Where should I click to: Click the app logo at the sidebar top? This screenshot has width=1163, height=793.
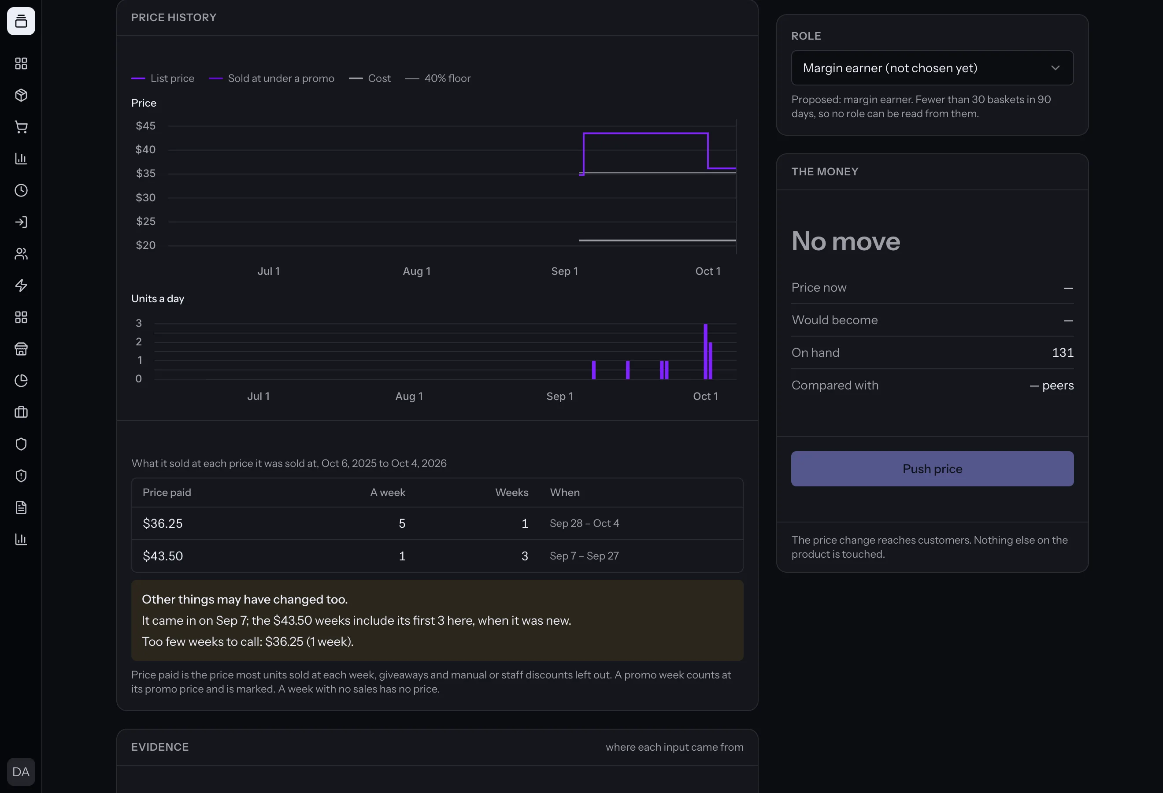21,21
